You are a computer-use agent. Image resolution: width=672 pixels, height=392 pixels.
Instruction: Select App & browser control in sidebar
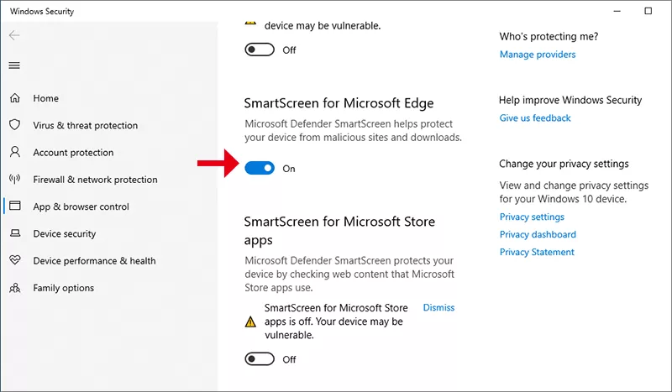pos(81,206)
